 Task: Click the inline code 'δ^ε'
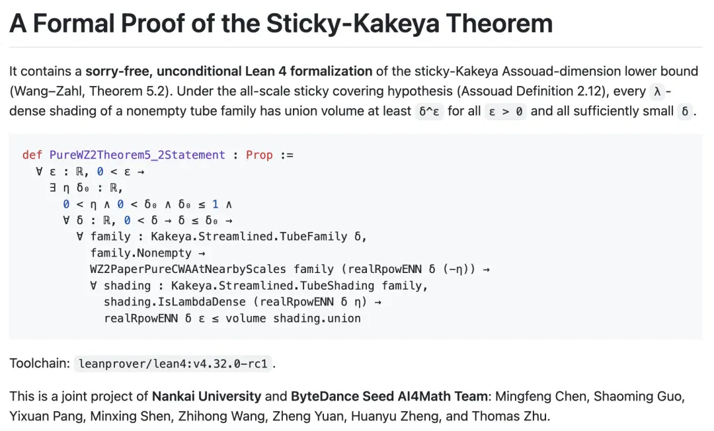[x=429, y=112]
